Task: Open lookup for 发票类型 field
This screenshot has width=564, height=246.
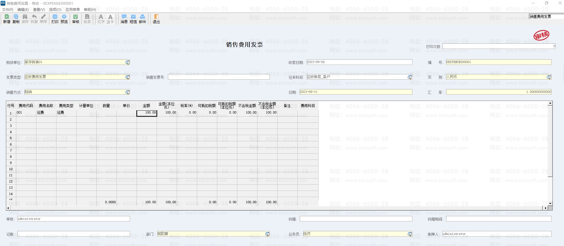Action: [127, 77]
